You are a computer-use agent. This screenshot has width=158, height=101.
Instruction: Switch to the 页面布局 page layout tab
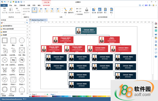[x=22, y=5]
